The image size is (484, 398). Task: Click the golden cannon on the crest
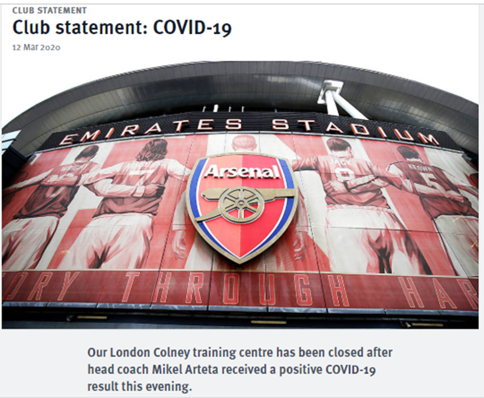pos(244,202)
